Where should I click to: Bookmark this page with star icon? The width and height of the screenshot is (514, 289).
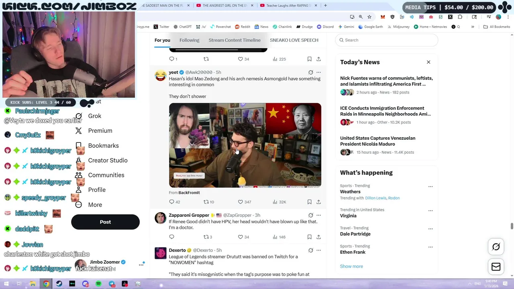(x=369, y=17)
